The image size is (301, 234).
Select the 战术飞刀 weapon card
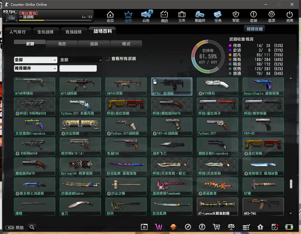(172, 146)
